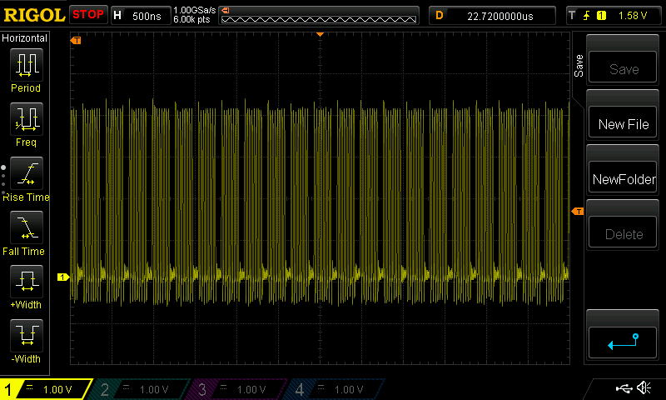Select the Period measurement icon
Screen dimensions: 666x400
[x=25, y=65]
